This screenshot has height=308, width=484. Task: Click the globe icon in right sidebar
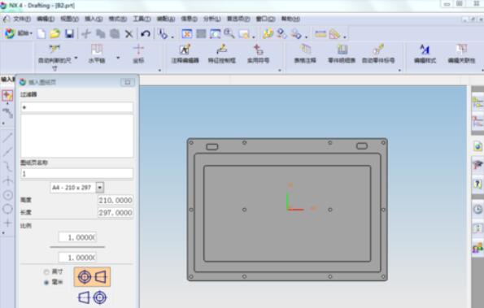click(x=477, y=145)
